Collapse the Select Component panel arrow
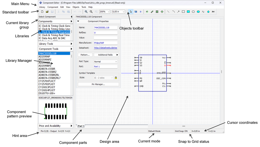The width and height of the screenshot is (260, 147). 72,17
